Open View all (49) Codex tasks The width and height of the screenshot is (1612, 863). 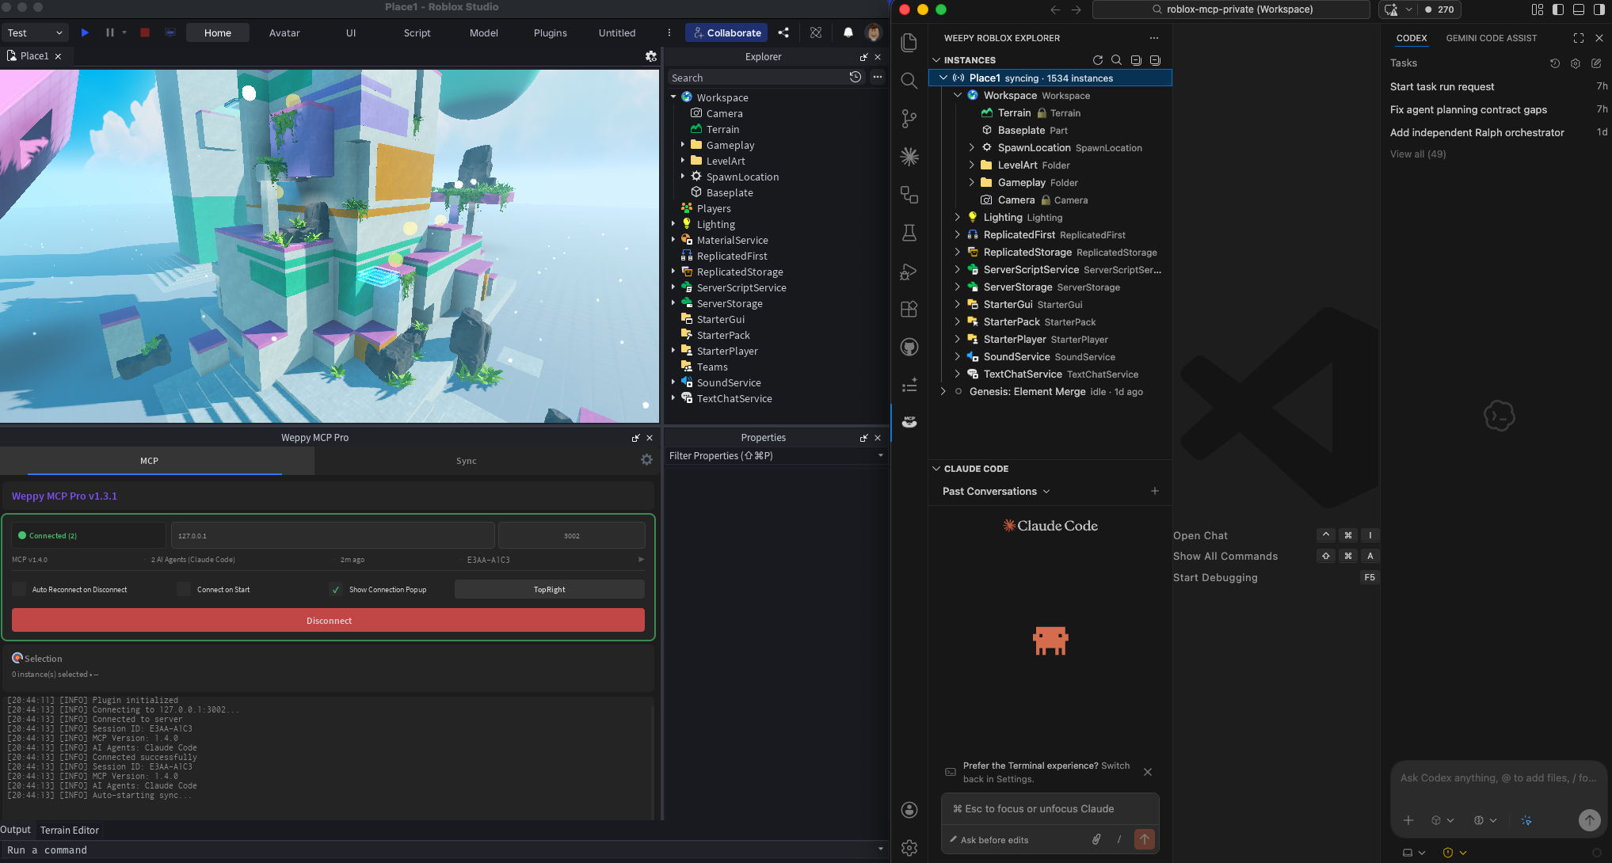(x=1417, y=154)
